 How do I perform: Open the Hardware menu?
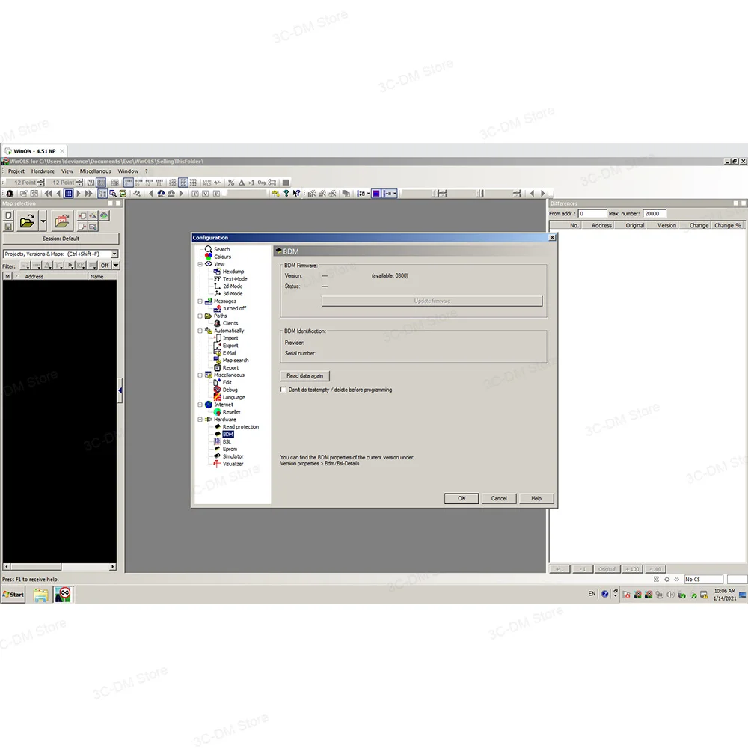pyautogui.click(x=43, y=171)
